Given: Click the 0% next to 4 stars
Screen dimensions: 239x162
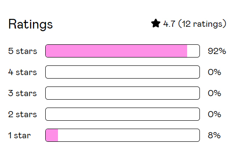Looking at the screenshot, I should [214, 72].
